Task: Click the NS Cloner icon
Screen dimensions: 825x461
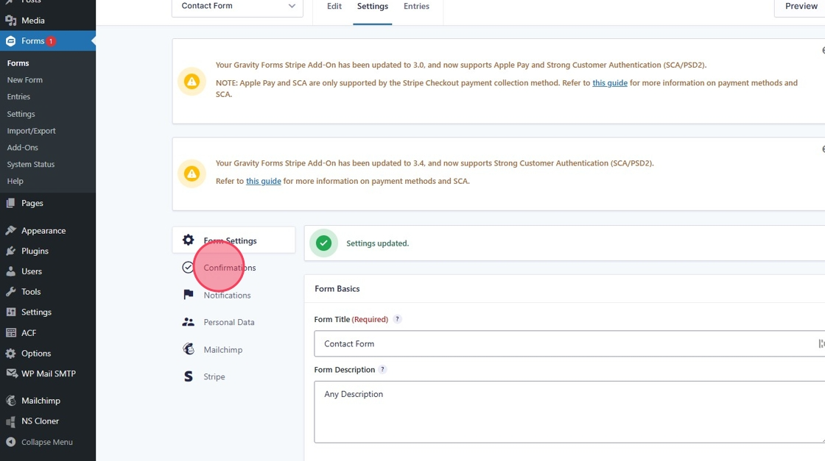Action: coord(10,421)
